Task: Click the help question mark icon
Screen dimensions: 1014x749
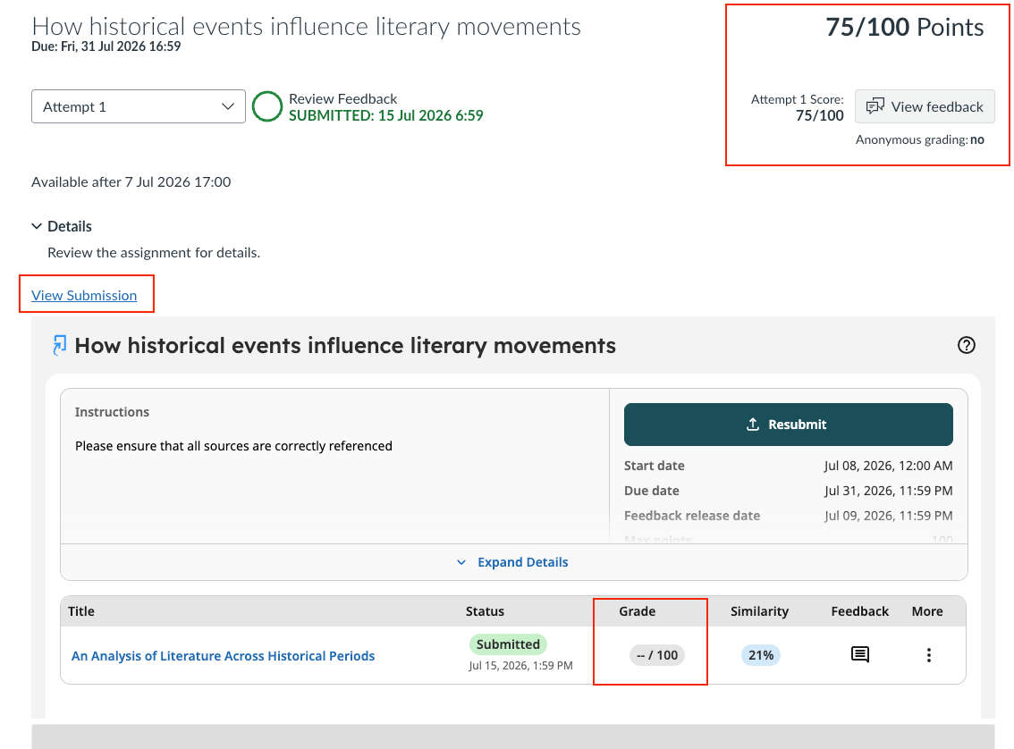Action: pyautogui.click(x=966, y=345)
